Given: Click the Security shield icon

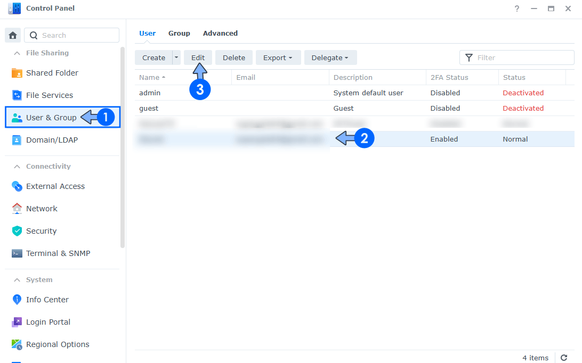Looking at the screenshot, I should click(17, 231).
